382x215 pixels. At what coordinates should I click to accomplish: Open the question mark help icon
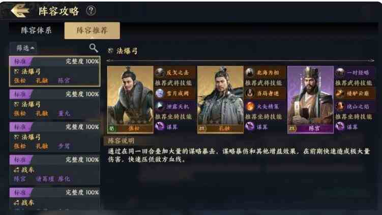tap(91, 11)
